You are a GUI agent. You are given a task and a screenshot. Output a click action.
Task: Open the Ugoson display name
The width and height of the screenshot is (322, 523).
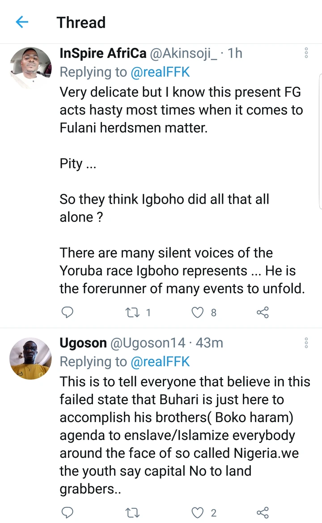(x=83, y=343)
